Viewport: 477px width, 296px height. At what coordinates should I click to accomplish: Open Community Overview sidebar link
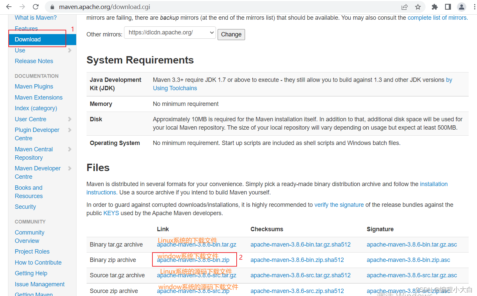[29, 237]
